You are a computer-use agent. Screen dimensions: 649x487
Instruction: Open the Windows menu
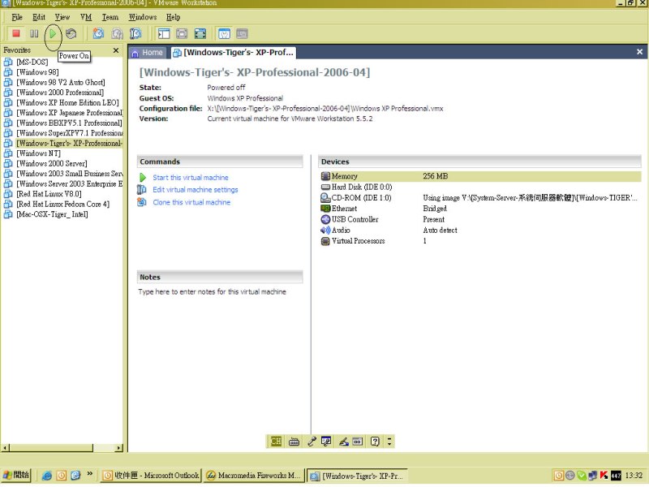tap(143, 17)
